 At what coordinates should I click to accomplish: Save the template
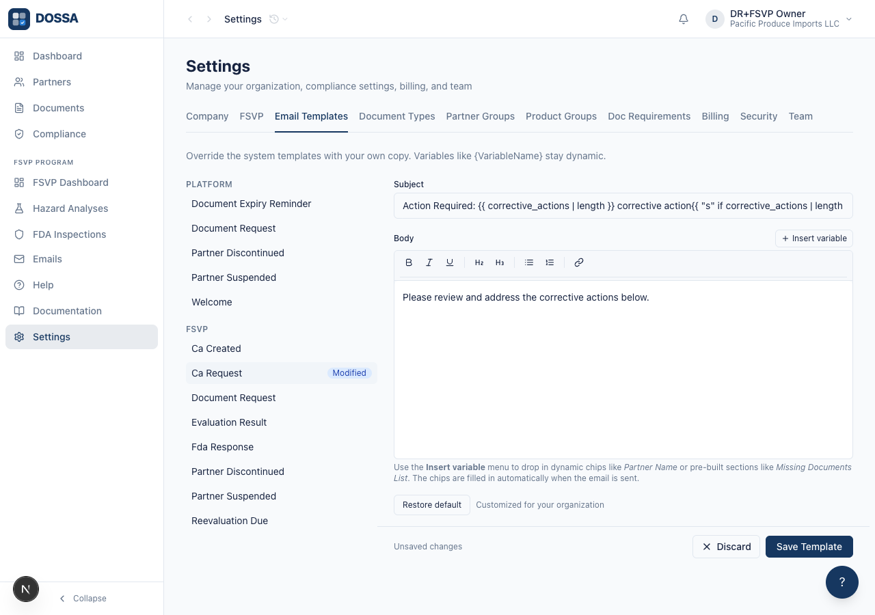pos(809,547)
